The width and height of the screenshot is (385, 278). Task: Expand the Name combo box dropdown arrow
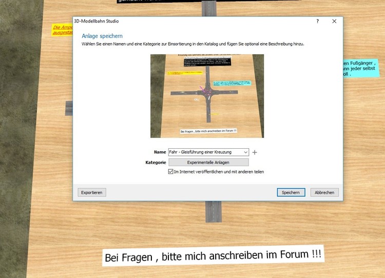tap(245, 152)
